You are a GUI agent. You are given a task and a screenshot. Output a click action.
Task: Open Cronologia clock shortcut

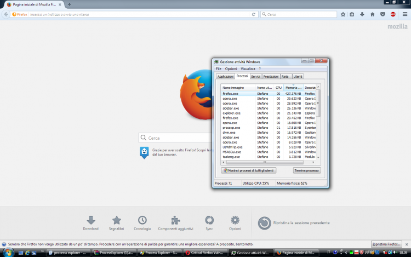pyautogui.click(x=142, y=223)
